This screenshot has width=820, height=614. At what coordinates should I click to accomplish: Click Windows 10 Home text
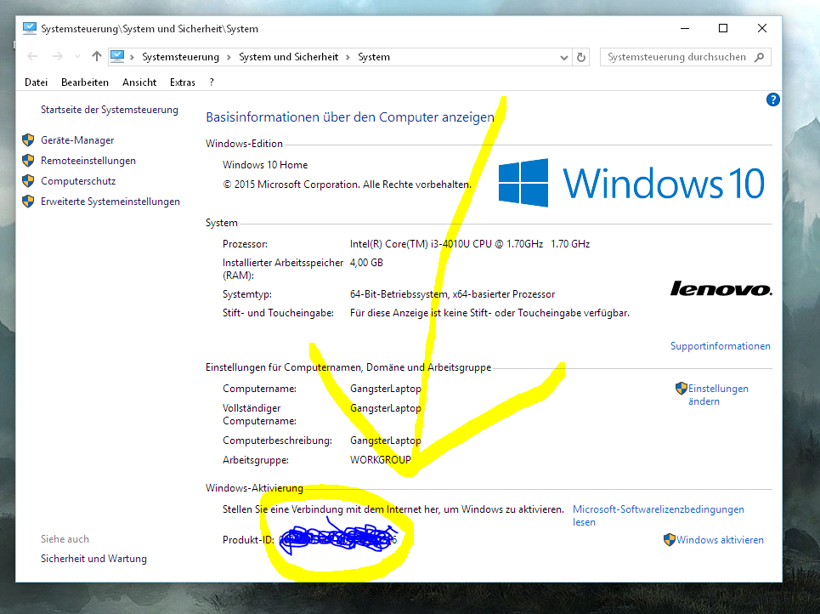(x=265, y=165)
